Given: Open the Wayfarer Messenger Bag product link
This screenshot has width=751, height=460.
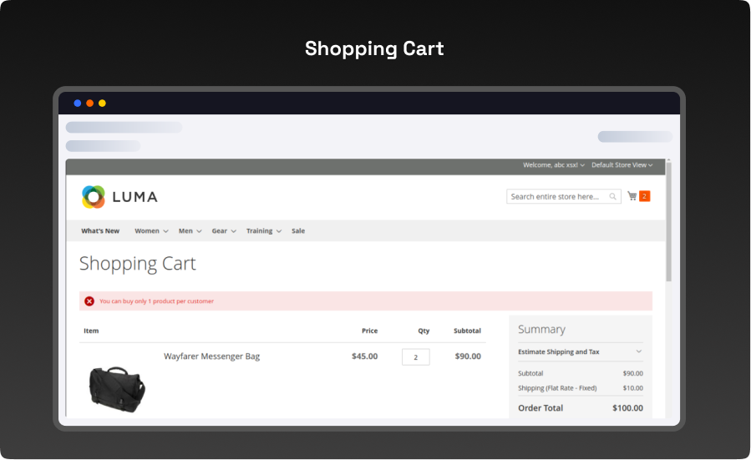Looking at the screenshot, I should (211, 356).
